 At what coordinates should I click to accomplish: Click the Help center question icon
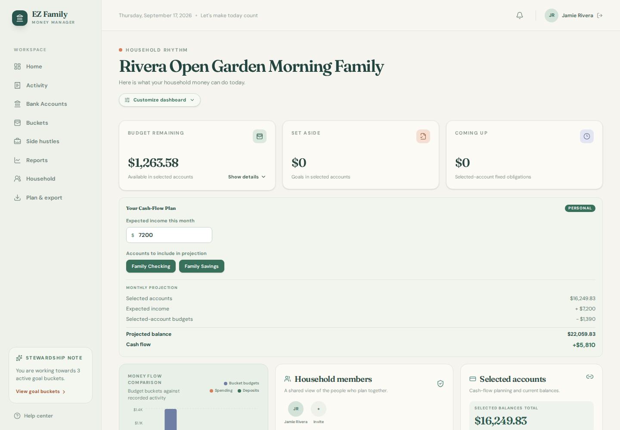17,416
